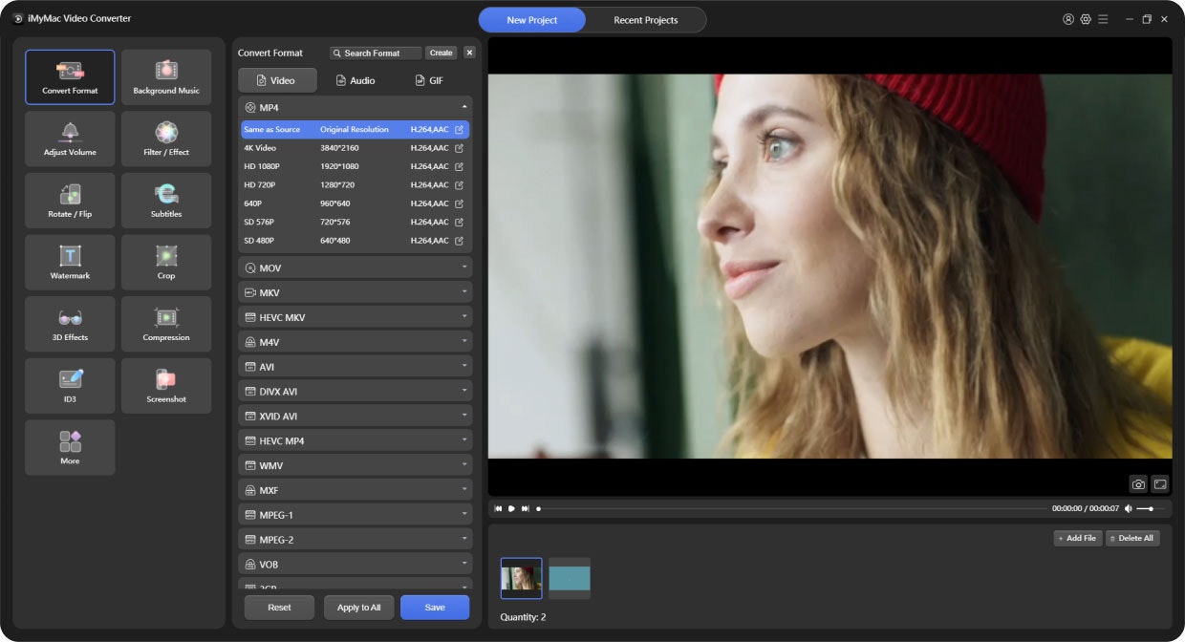Viewport: 1185px width, 642px height.
Task: Open the Watermark tool
Action: 70,262
